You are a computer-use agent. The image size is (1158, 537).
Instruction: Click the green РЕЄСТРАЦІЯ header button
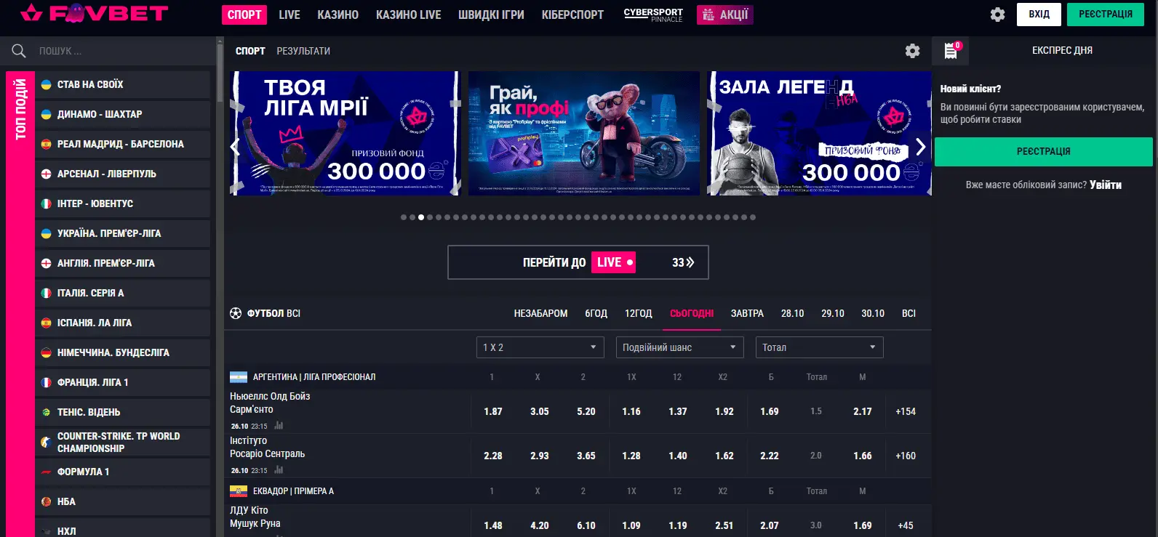pyautogui.click(x=1106, y=15)
